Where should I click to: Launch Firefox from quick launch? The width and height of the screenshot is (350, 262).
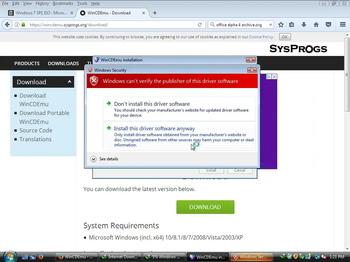[x=41, y=257]
